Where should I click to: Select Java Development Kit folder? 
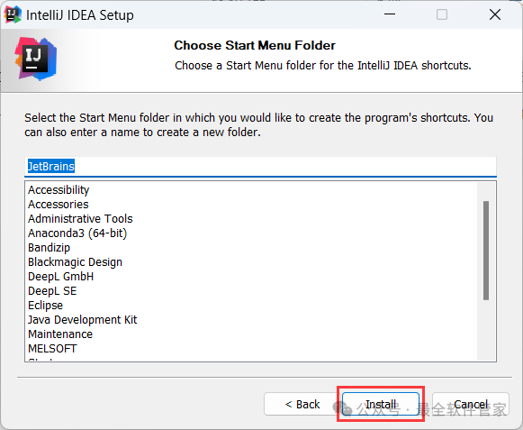click(83, 319)
